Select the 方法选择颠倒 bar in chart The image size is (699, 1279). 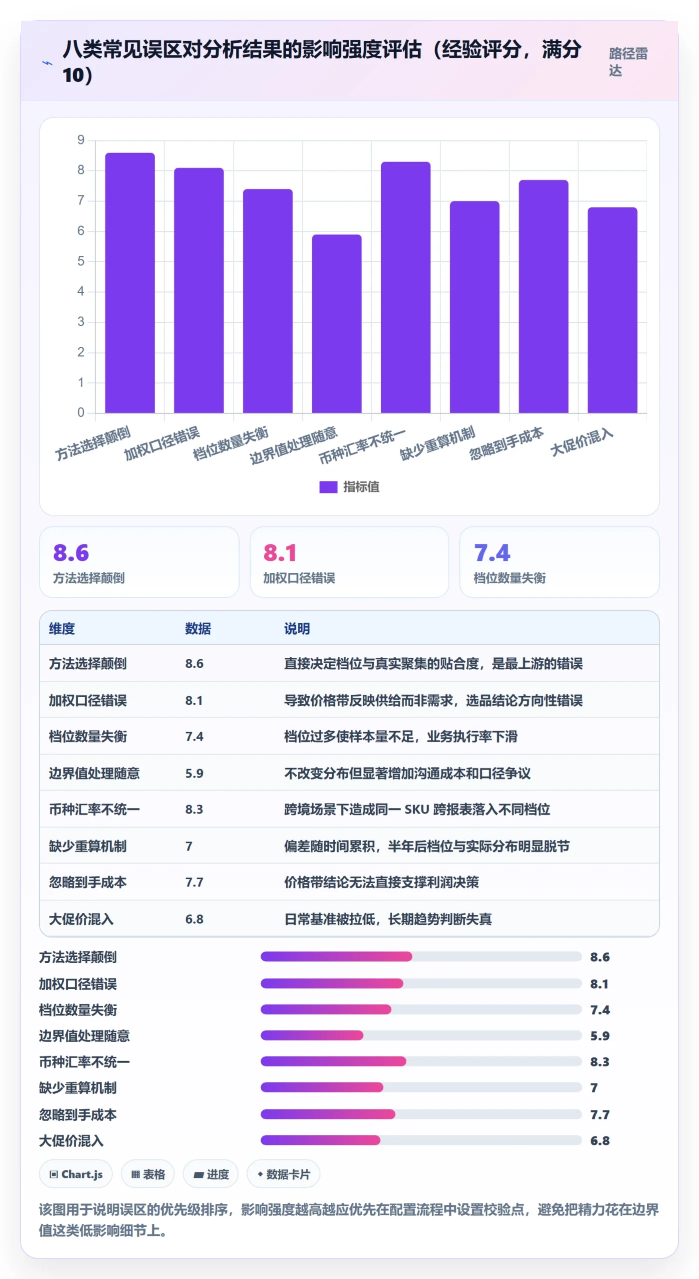(130, 283)
